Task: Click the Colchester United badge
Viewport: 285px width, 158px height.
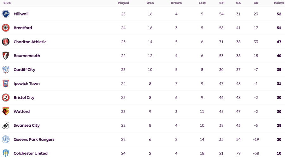Action: click(x=6, y=153)
